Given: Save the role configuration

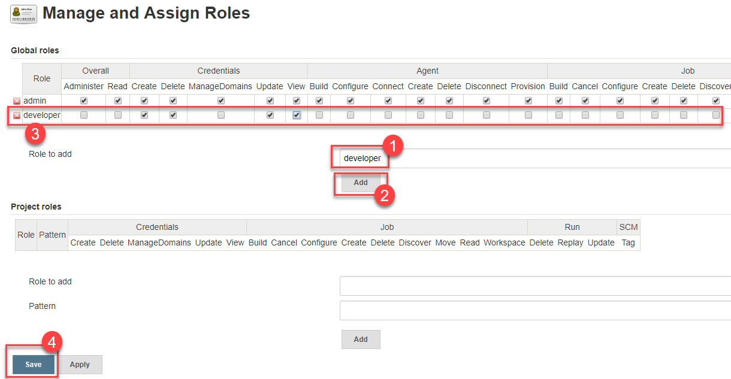Looking at the screenshot, I should [x=34, y=364].
